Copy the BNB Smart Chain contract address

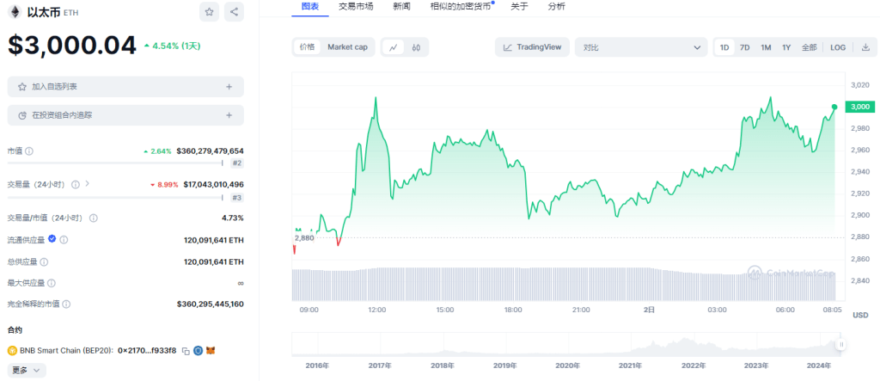(x=186, y=351)
